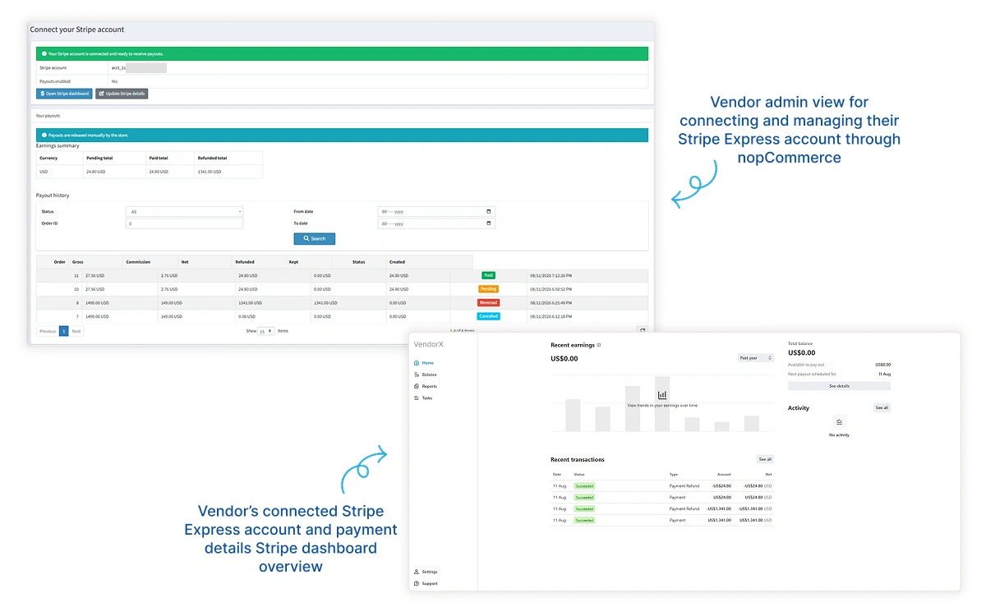Click Succeeded badge in -US$1,341.00 refund row
The image size is (986, 616).
point(584,509)
